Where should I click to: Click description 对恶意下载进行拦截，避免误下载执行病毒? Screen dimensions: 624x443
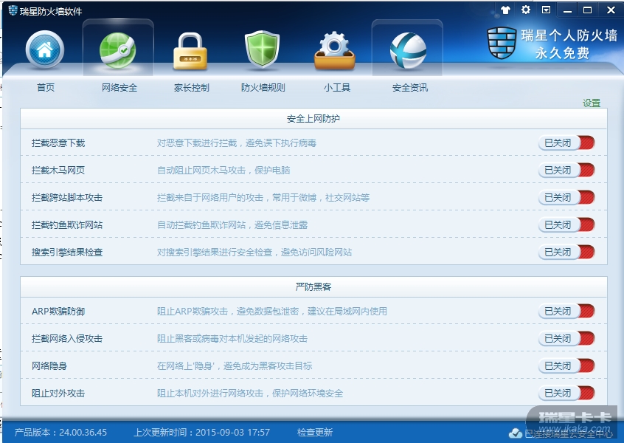click(x=236, y=143)
